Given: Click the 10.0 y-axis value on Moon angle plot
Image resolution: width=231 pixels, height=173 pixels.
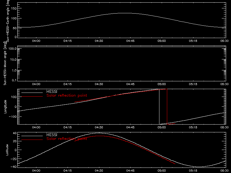Looking at the screenshot, I should (13, 59).
